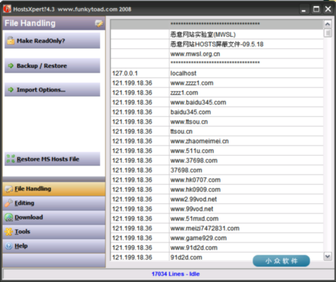Click the lock icon on Make ReadOnly
Screen dimensions: 336x282
click(x=11, y=40)
